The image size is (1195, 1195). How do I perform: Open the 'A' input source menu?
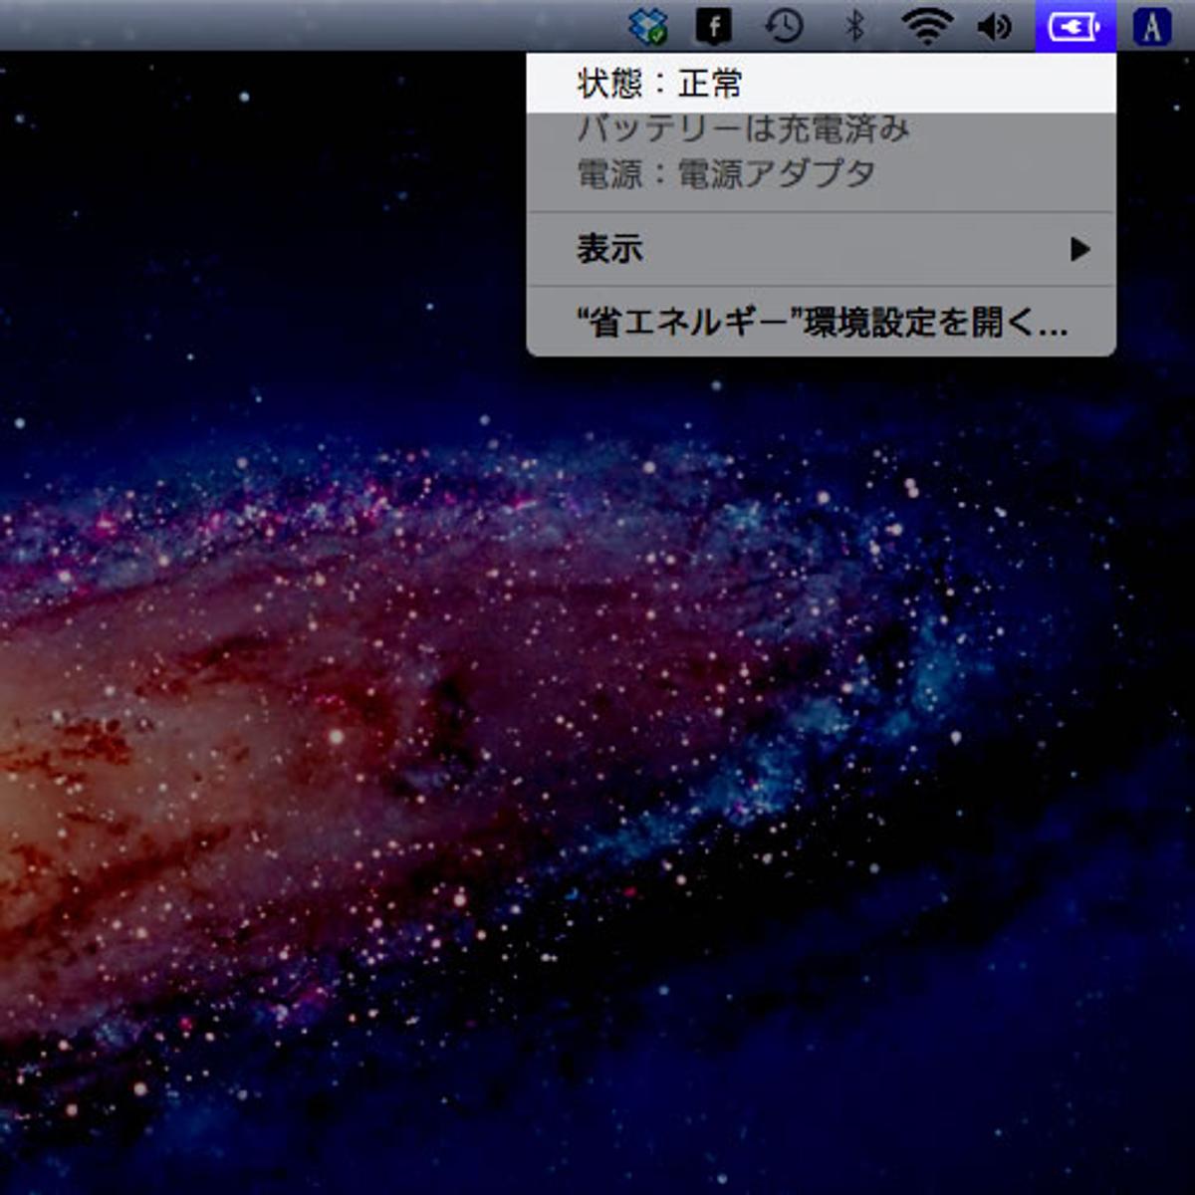pyautogui.click(x=1151, y=26)
